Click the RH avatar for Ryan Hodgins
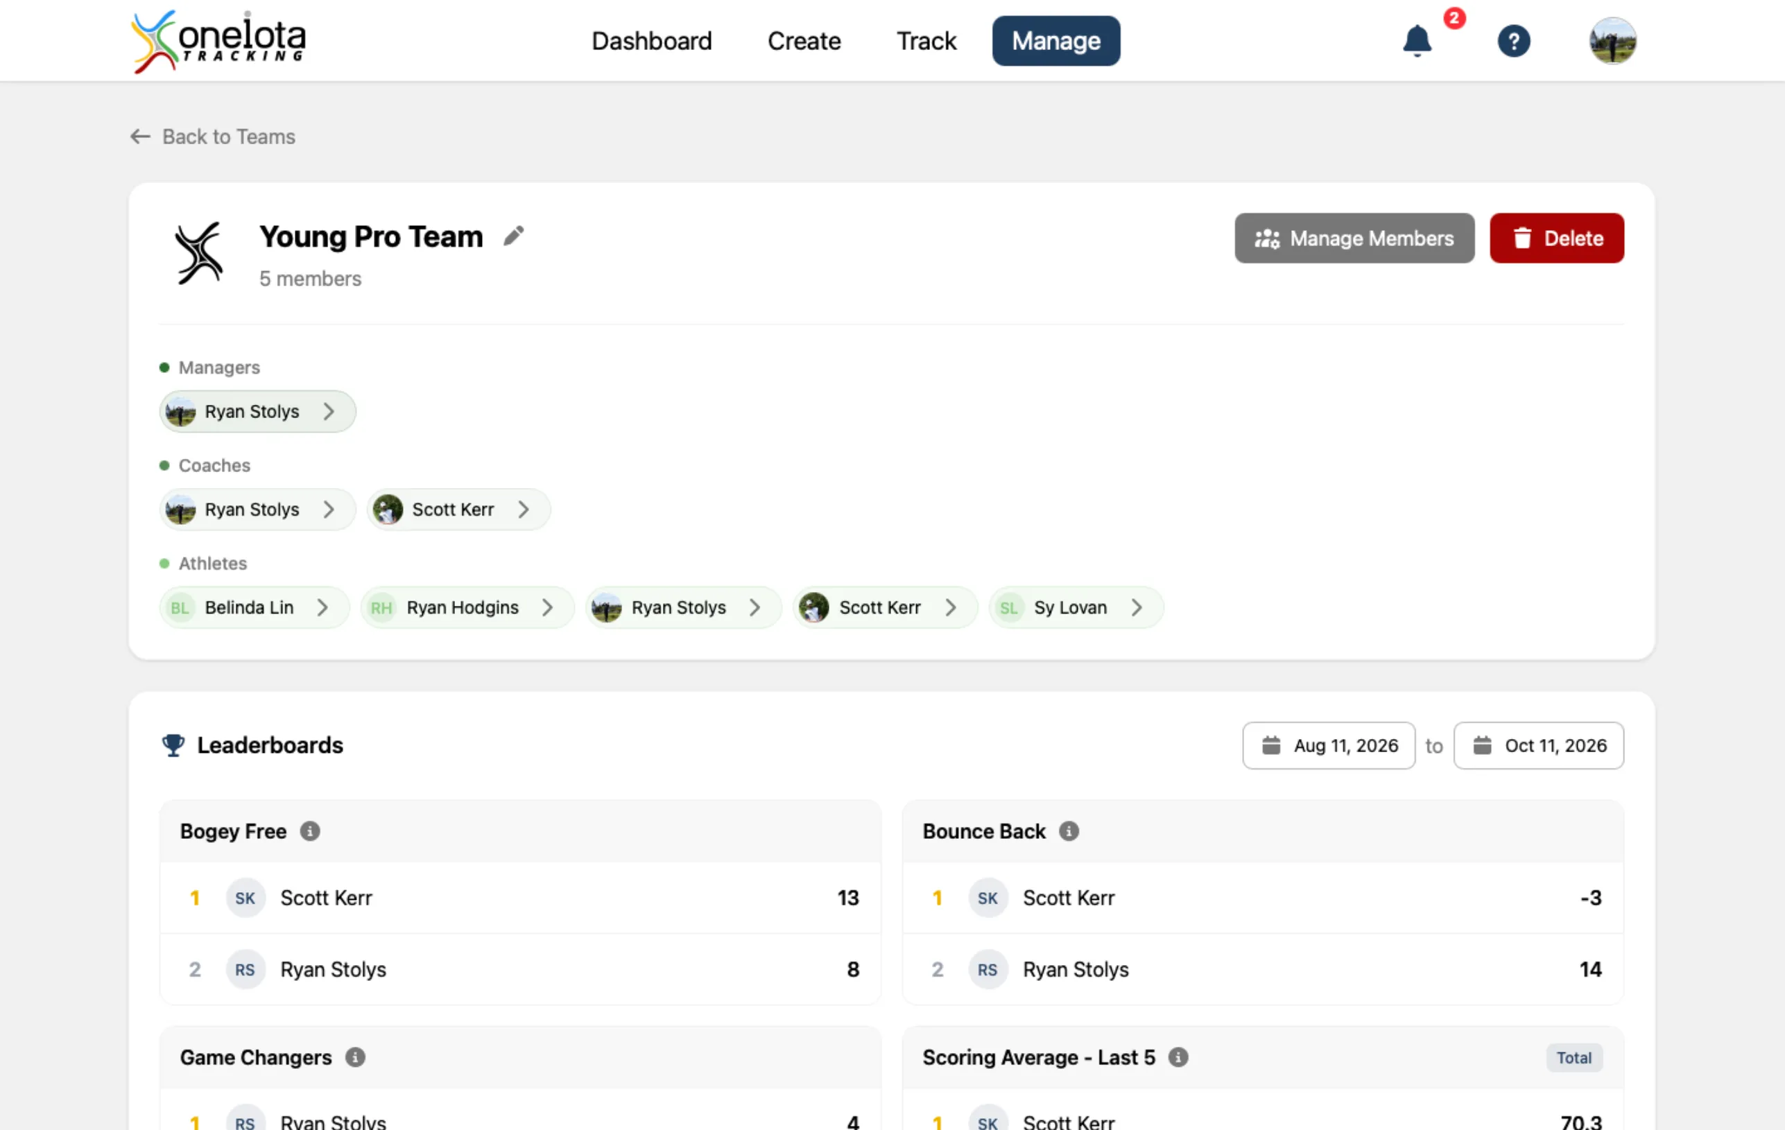 point(381,607)
